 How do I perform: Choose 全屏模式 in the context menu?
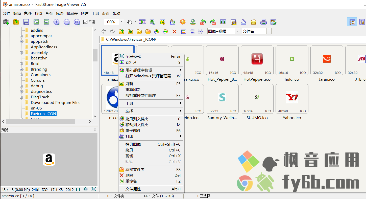151,57
